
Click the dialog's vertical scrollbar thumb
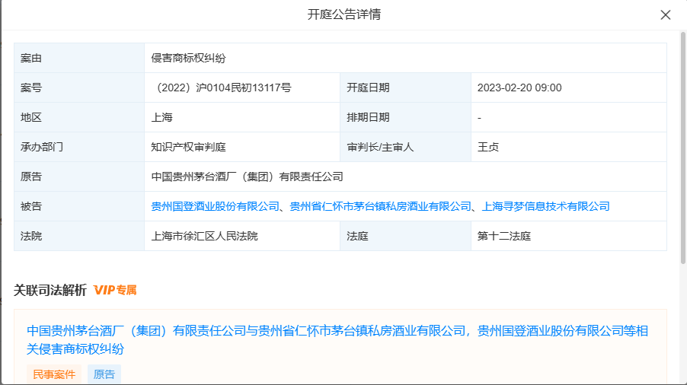point(682,148)
